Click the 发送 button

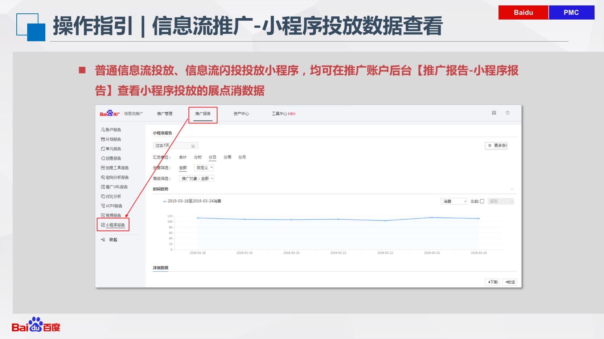[510, 282]
